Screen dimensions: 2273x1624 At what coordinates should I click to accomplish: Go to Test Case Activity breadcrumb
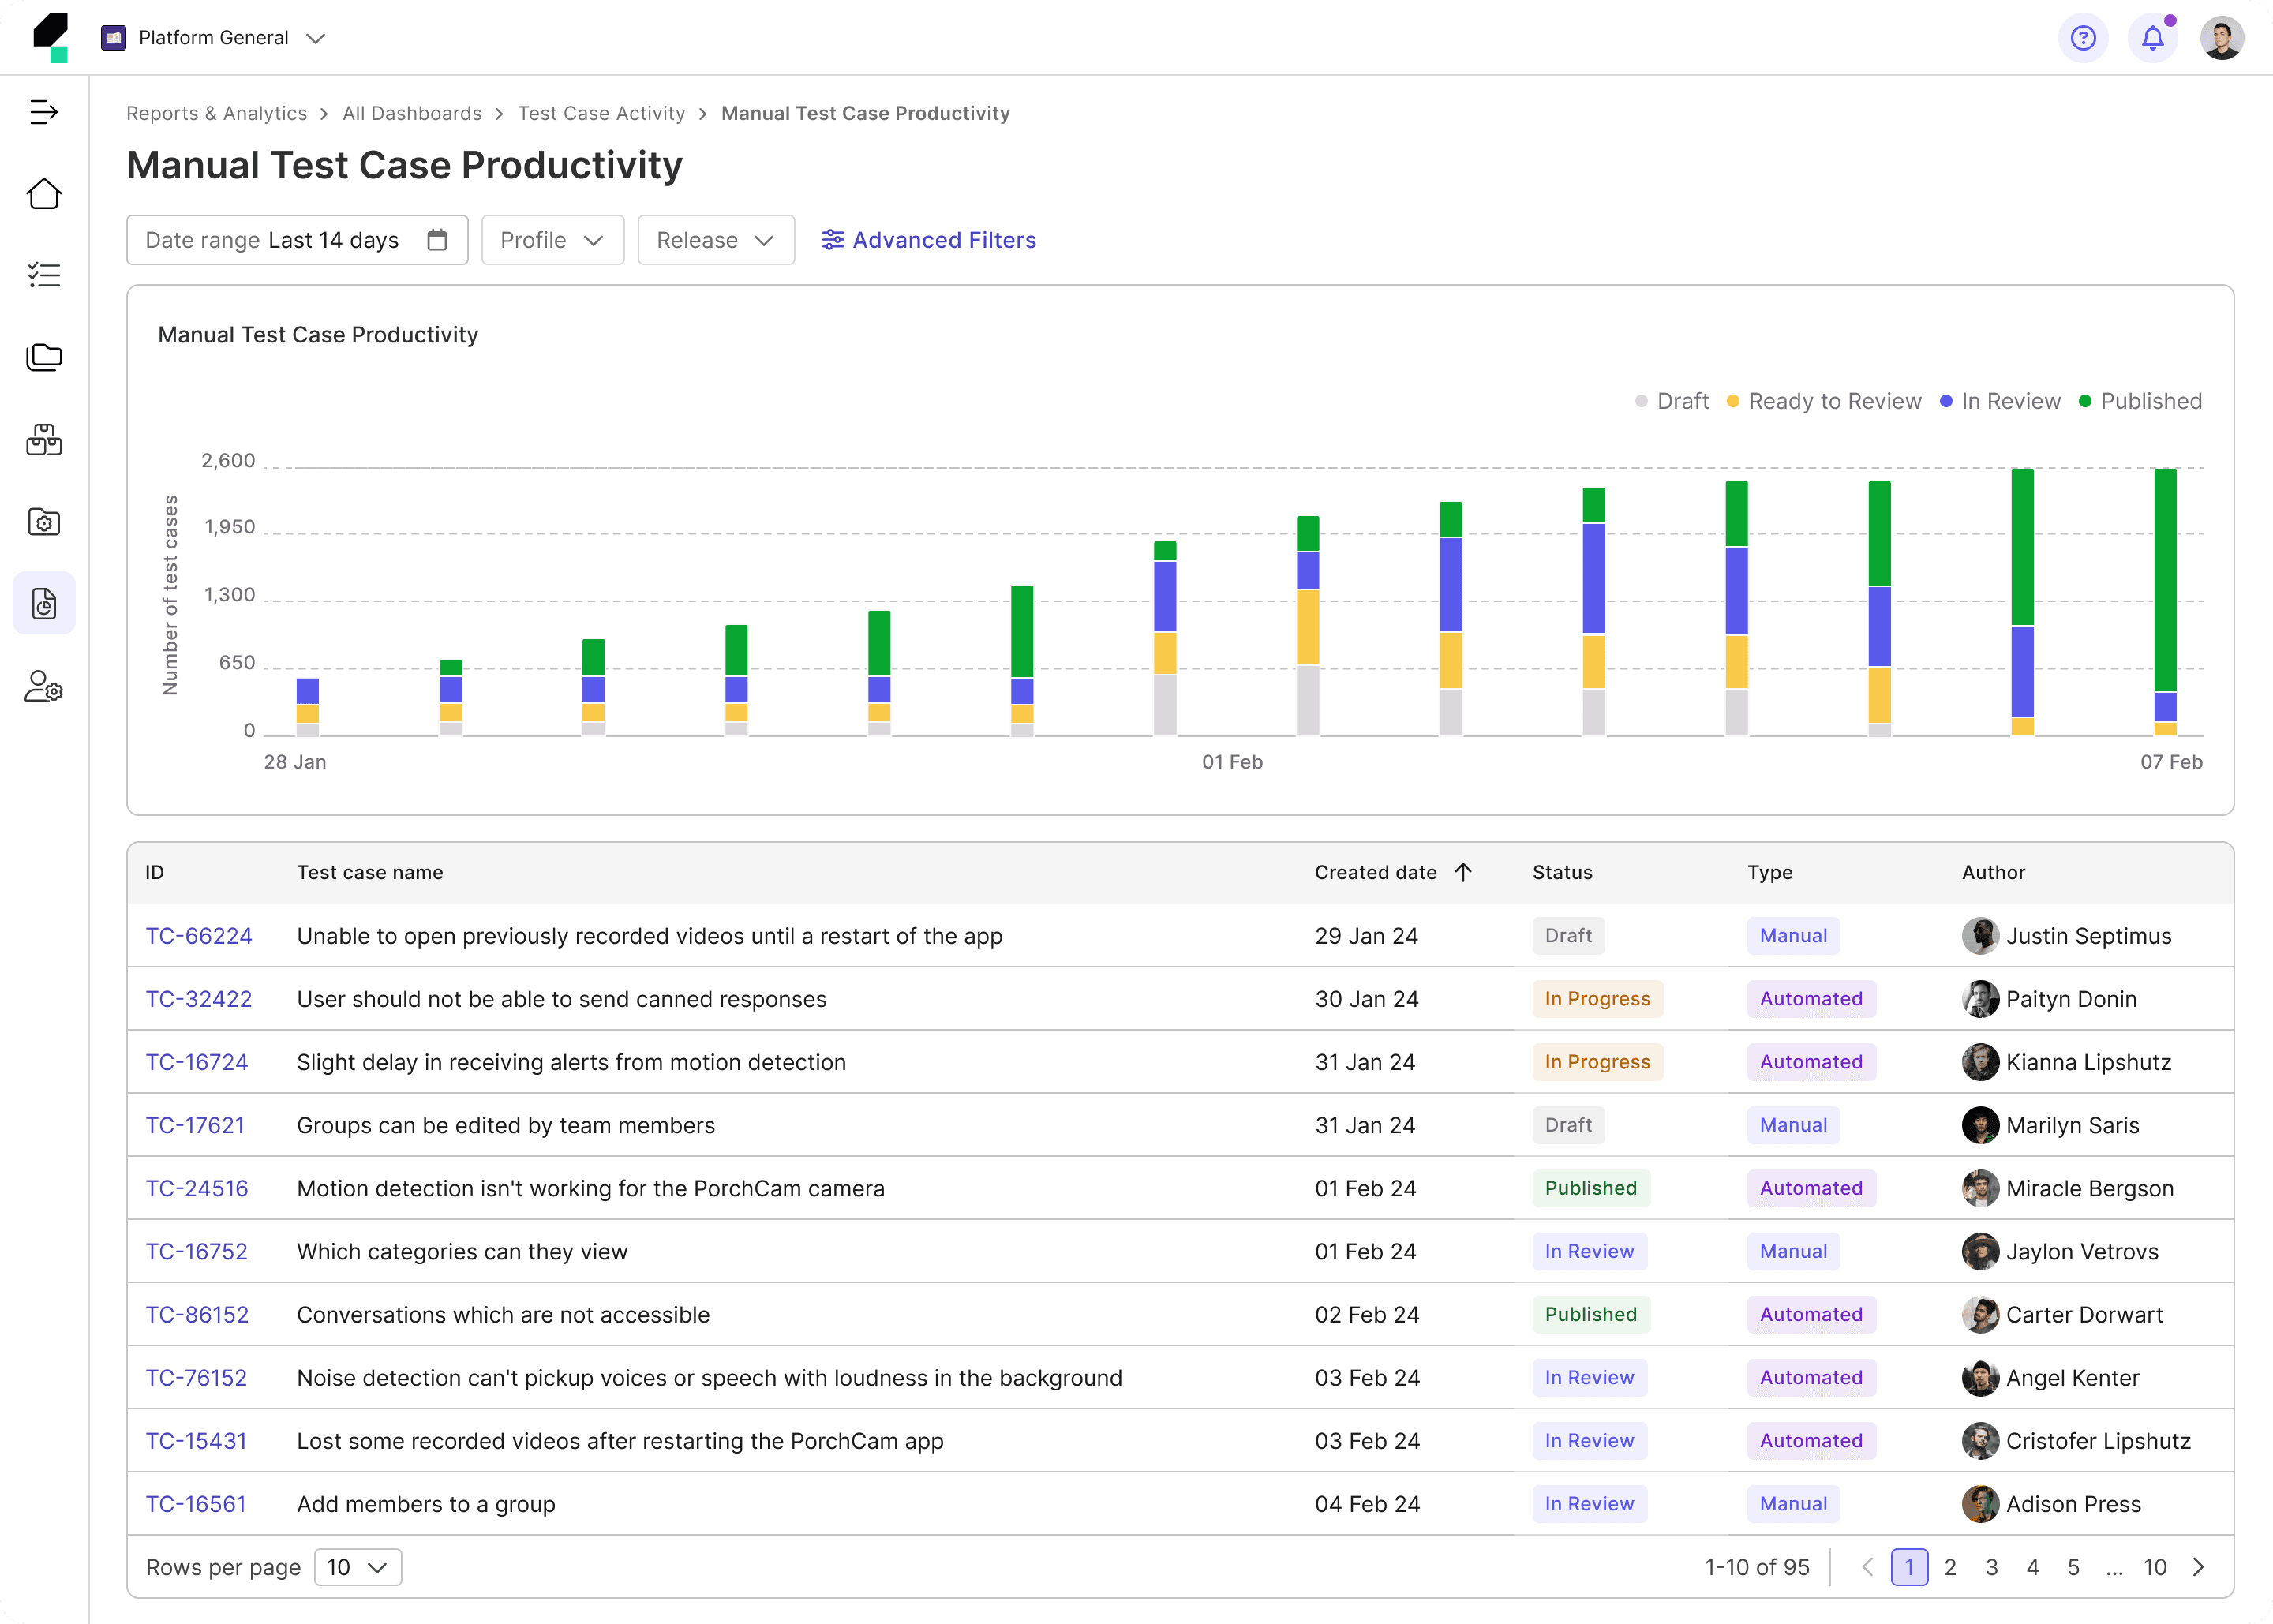point(601,113)
